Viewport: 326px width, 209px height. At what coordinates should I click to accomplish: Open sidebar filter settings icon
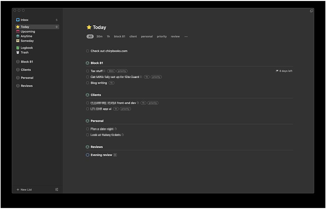[57, 189]
